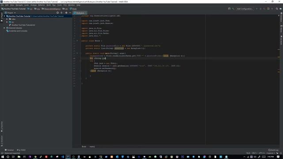The height and width of the screenshot is (159, 283).
Task: Click the Windows Start button
Action: 3,157
